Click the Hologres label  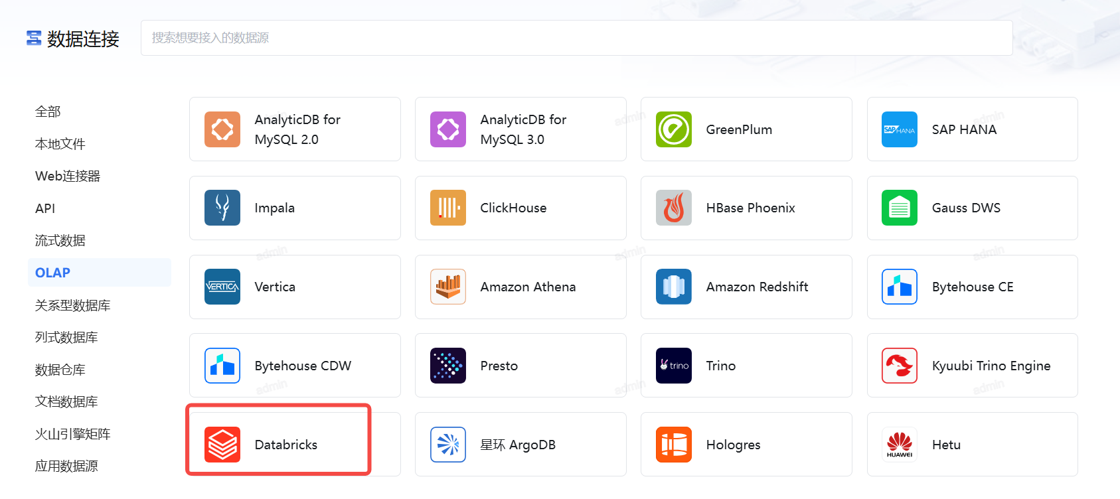(733, 445)
